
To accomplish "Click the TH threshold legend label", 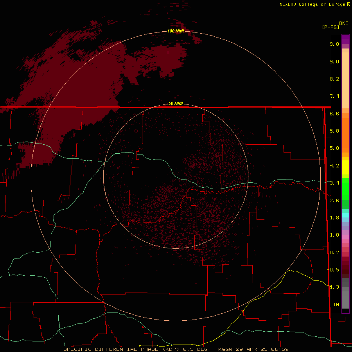I will [336, 304].
